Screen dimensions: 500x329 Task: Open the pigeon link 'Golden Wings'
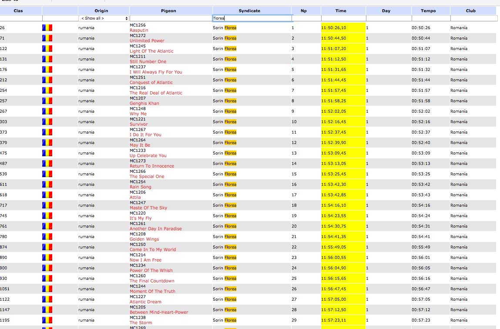click(144, 239)
